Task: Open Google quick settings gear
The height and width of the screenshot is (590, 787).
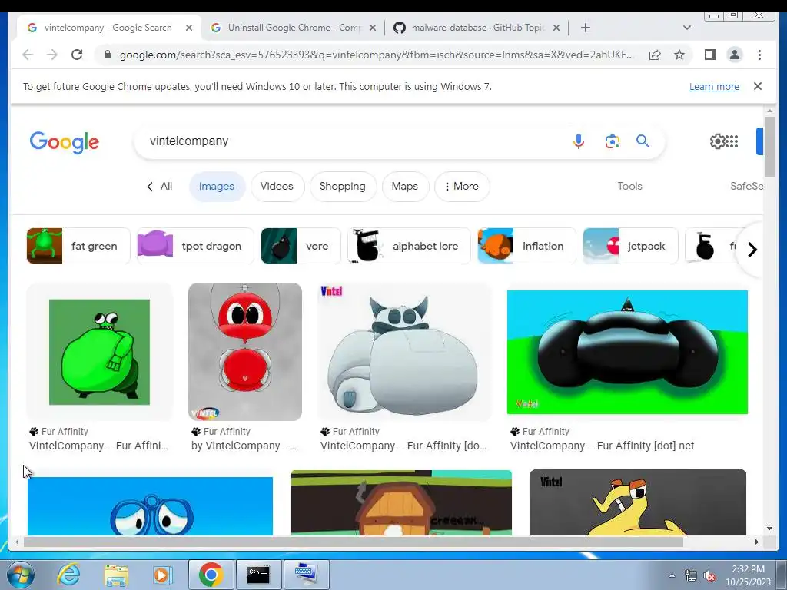Action: click(717, 141)
